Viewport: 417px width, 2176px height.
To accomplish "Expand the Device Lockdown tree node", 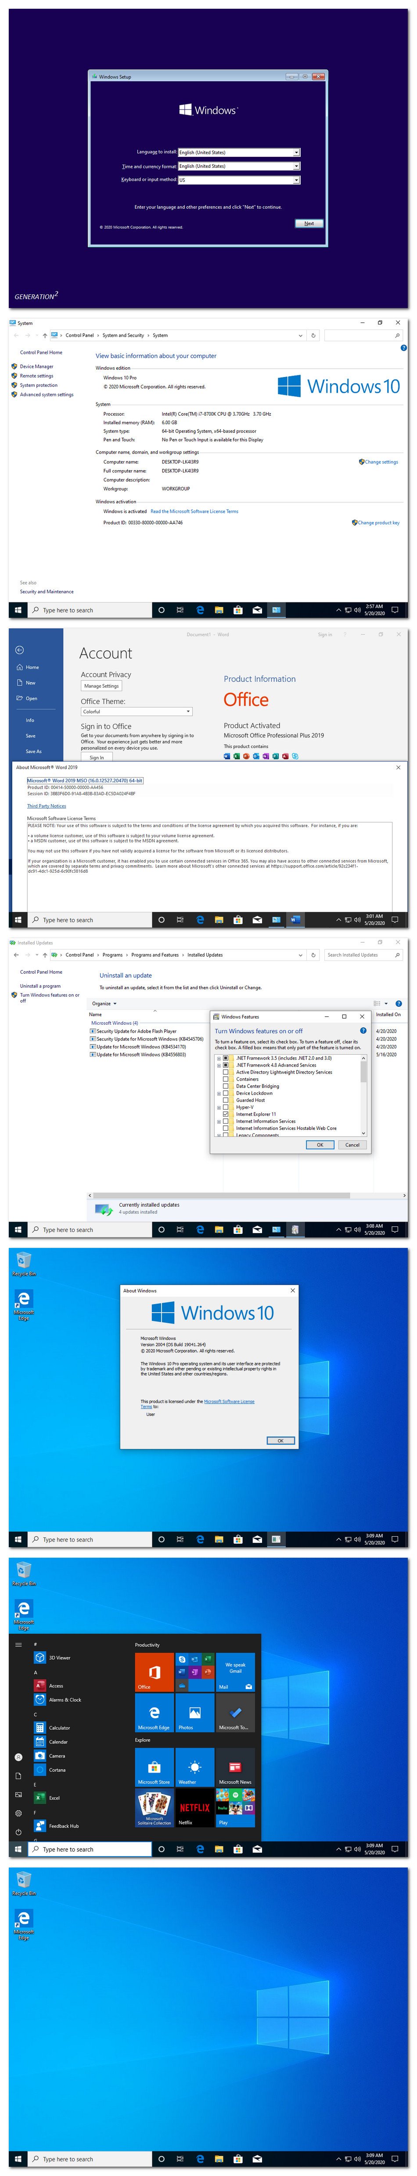I will pyautogui.click(x=219, y=1093).
